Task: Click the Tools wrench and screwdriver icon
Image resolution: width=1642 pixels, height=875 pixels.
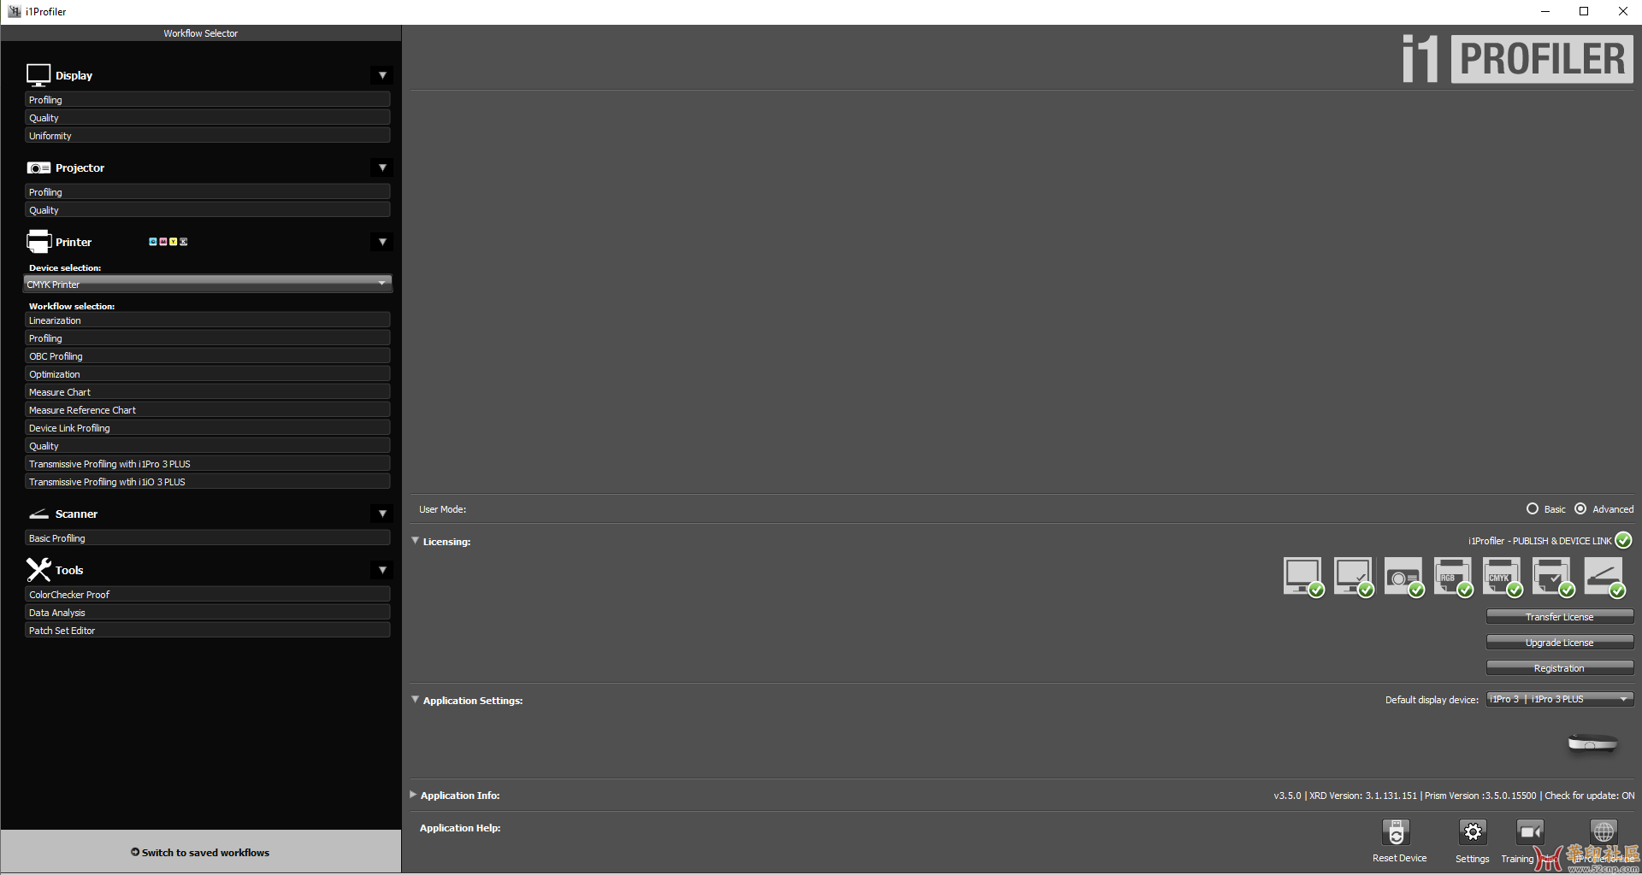Action: click(38, 570)
